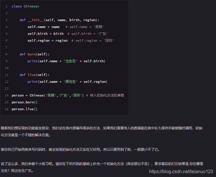This screenshot has height=177, width=216.
Task: Click line number 14 in the gutter
Action: [7, 95]
